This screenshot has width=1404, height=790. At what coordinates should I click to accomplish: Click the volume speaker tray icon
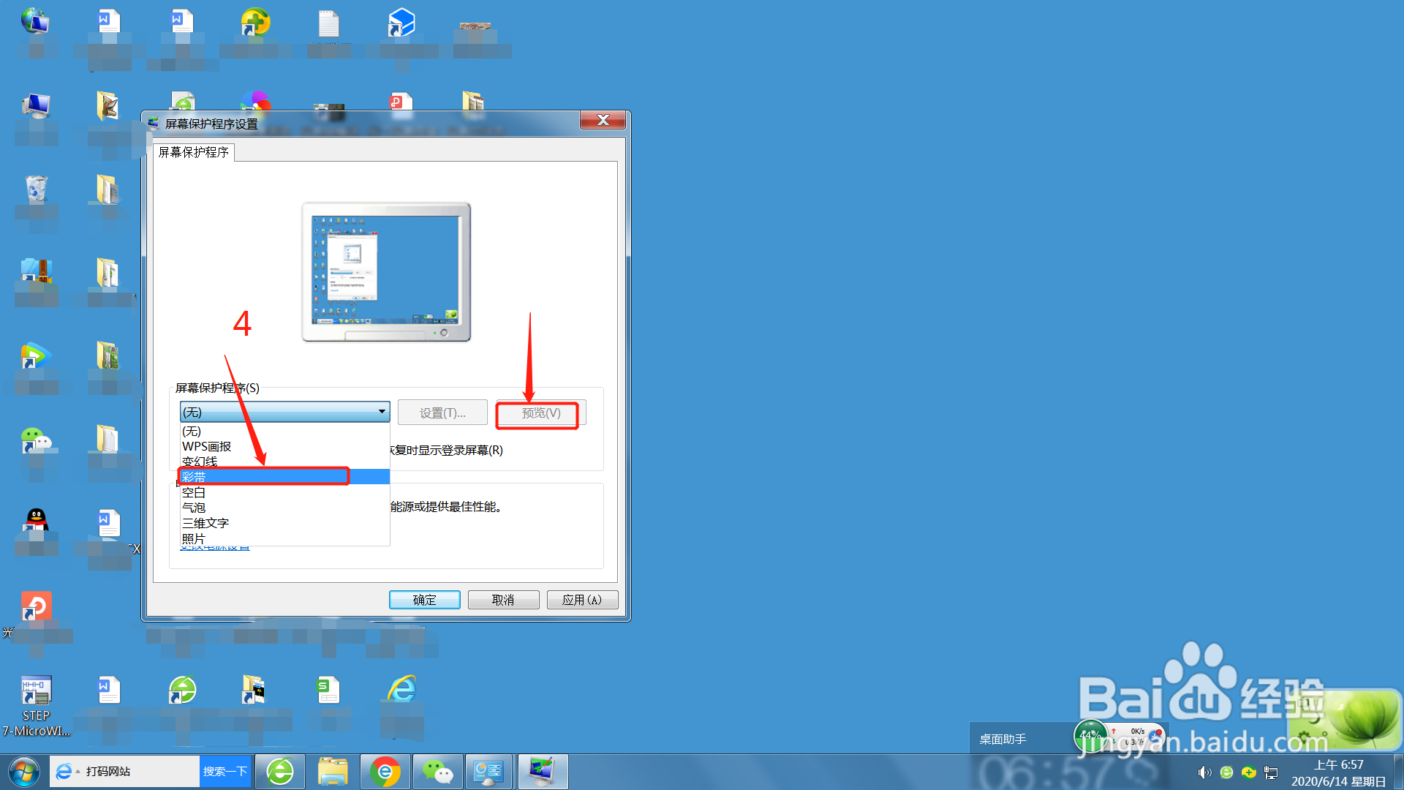coord(1204,772)
